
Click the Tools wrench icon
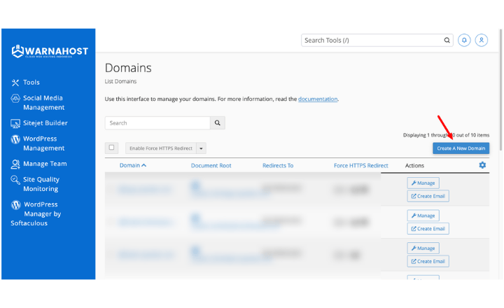(x=15, y=83)
